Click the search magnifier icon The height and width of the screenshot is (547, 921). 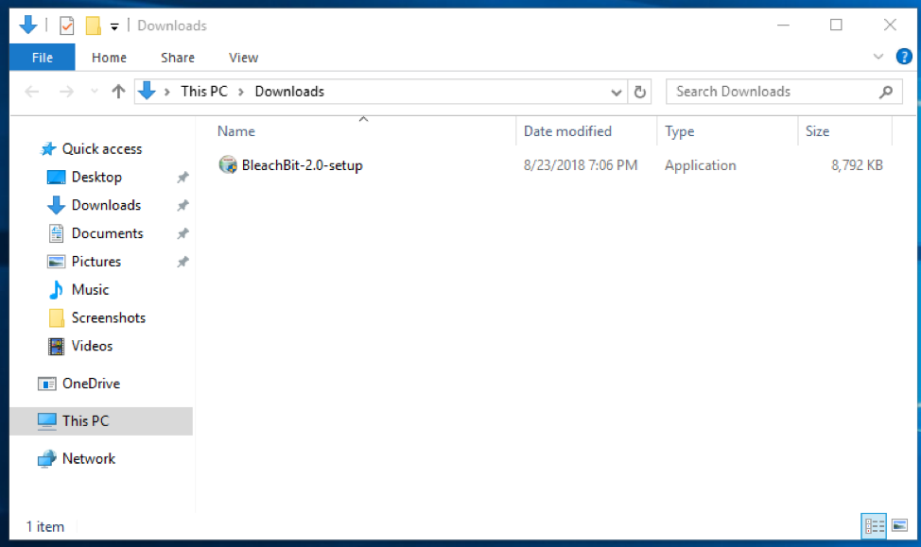tap(886, 92)
